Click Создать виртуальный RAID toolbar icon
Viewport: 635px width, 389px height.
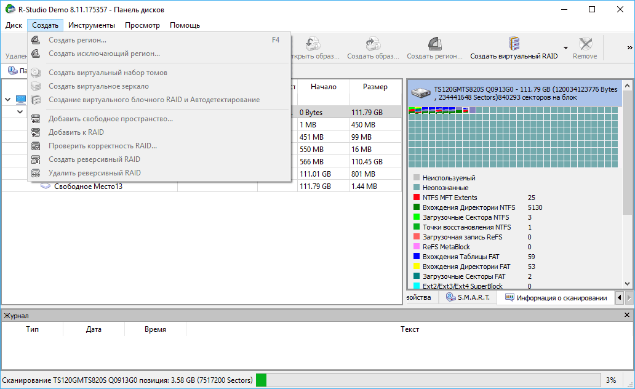tap(514, 44)
